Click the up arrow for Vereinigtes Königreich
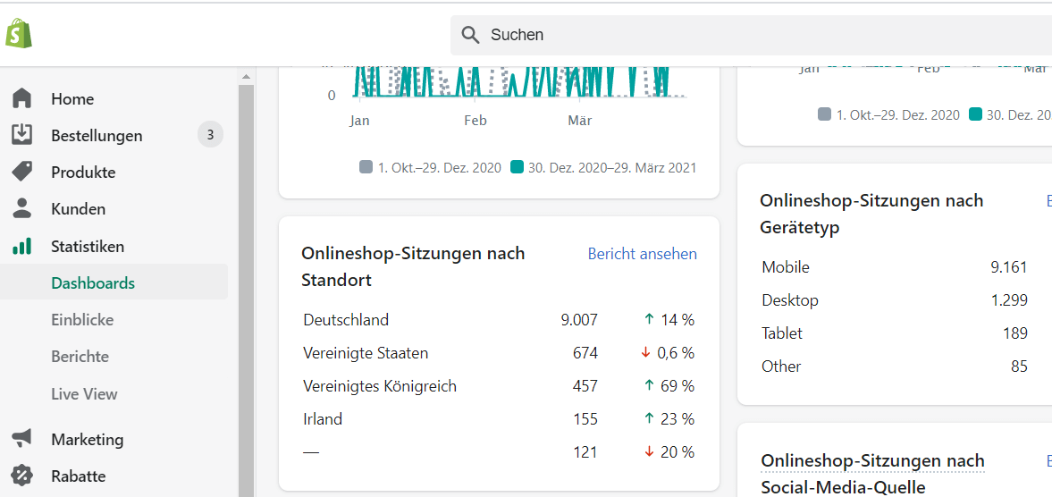The width and height of the screenshot is (1052, 497). click(x=649, y=385)
